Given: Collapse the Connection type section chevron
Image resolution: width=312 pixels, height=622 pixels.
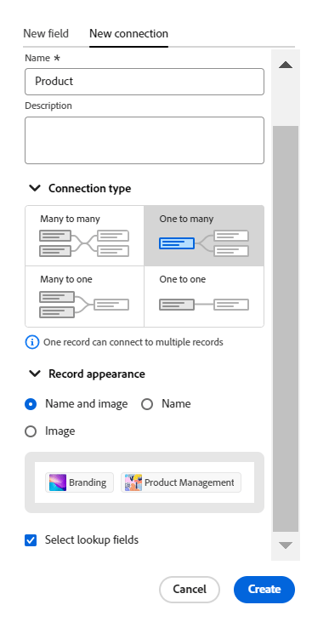Looking at the screenshot, I should pos(36,188).
